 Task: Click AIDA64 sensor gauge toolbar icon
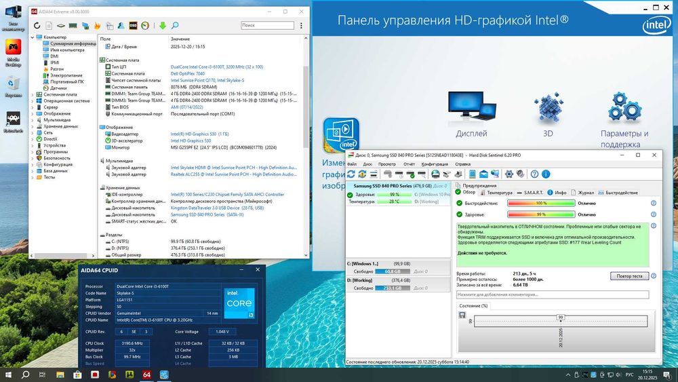point(145,26)
